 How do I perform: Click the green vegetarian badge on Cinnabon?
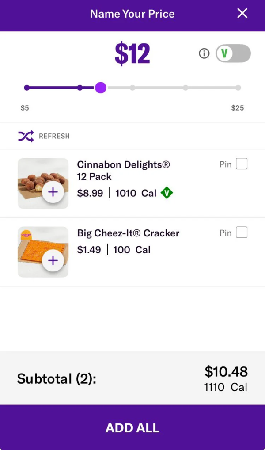point(167,193)
